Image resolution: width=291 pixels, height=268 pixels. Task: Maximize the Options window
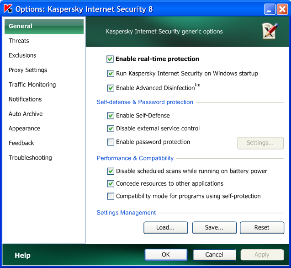270,9
